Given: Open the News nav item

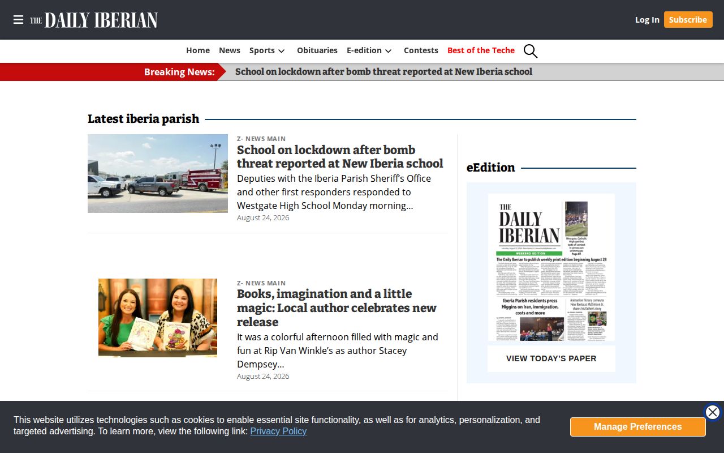Looking at the screenshot, I should [230, 50].
